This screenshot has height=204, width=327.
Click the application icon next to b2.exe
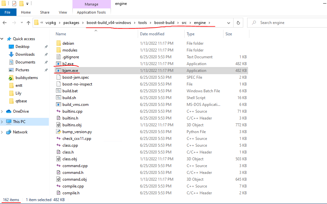(59, 63)
